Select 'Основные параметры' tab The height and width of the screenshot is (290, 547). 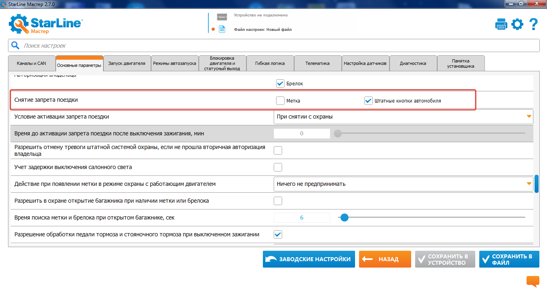[x=79, y=64]
